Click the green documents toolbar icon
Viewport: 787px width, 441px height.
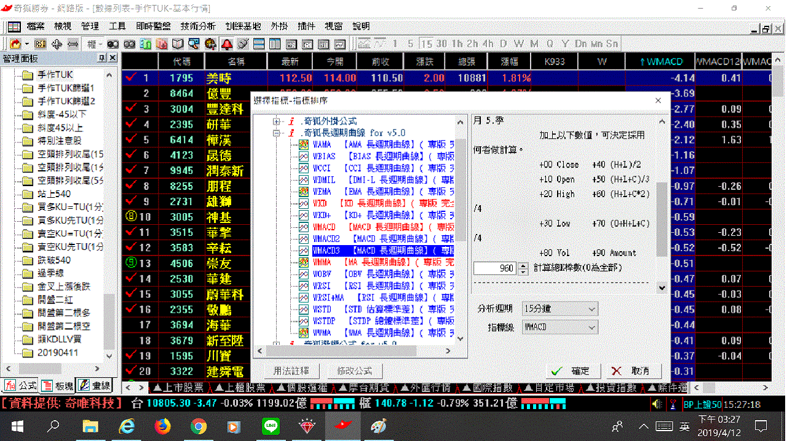point(146,44)
